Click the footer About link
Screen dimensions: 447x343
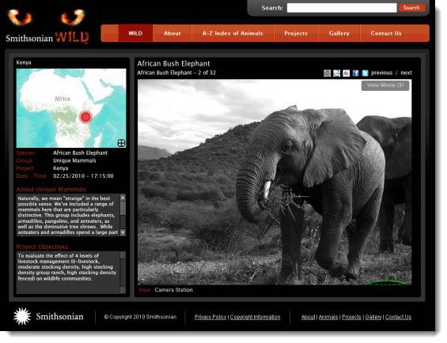pos(309,317)
